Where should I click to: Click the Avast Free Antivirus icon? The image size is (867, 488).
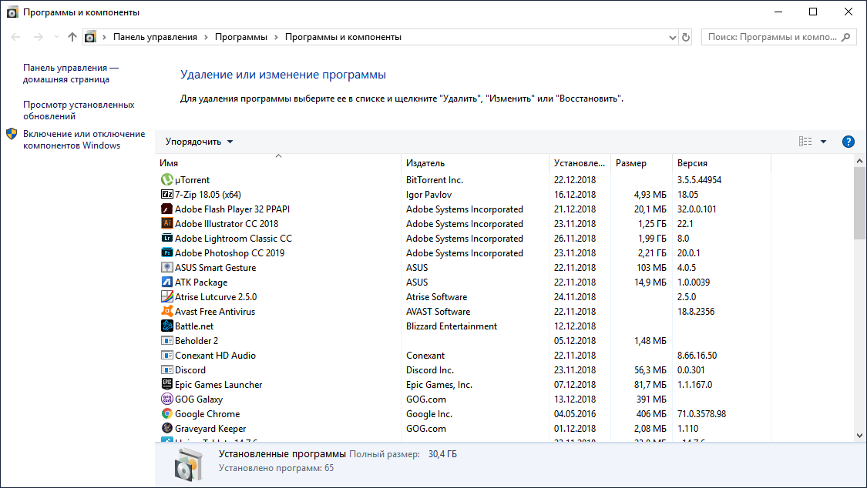coord(166,311)
